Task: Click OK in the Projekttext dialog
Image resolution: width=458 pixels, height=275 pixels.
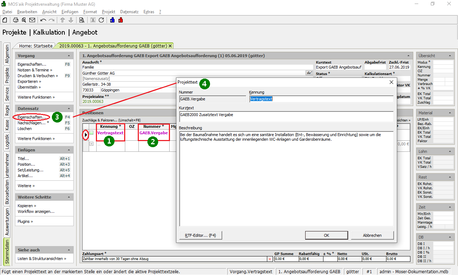Action: pos(326,235)
